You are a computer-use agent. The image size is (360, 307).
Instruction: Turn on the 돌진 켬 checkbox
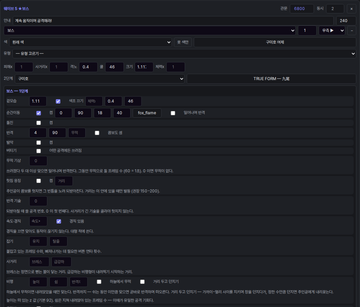[x=39, y=123]
